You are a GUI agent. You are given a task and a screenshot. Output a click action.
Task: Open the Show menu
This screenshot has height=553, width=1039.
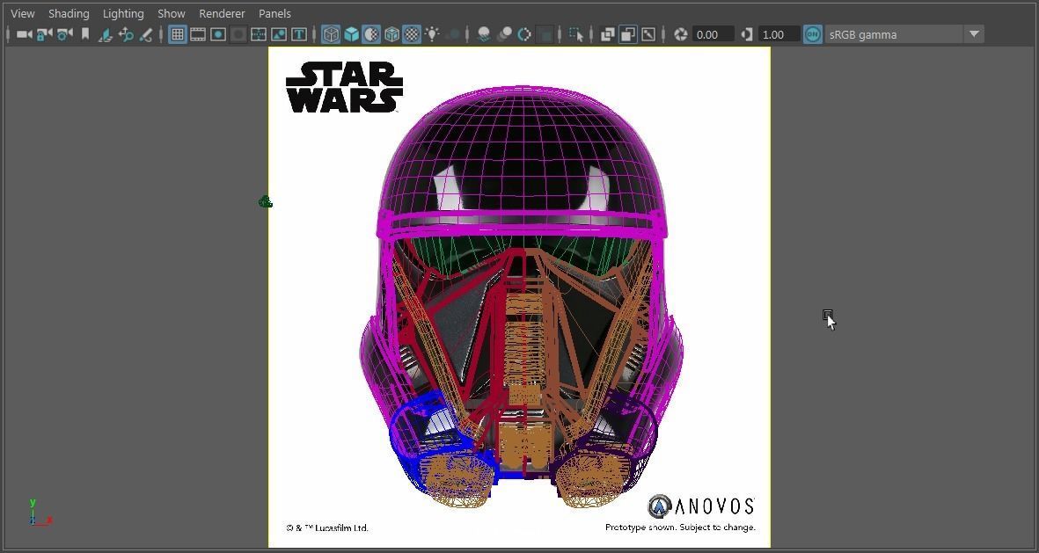pyautogui.click(x=172, y=13)
